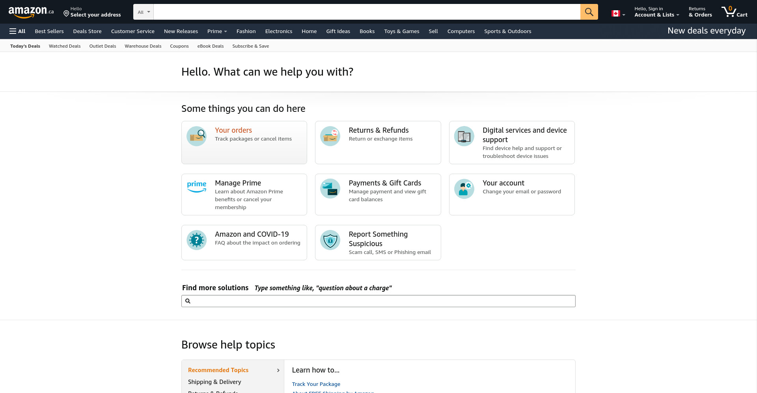Click the Amazon.ca logo

coord(31,12)
